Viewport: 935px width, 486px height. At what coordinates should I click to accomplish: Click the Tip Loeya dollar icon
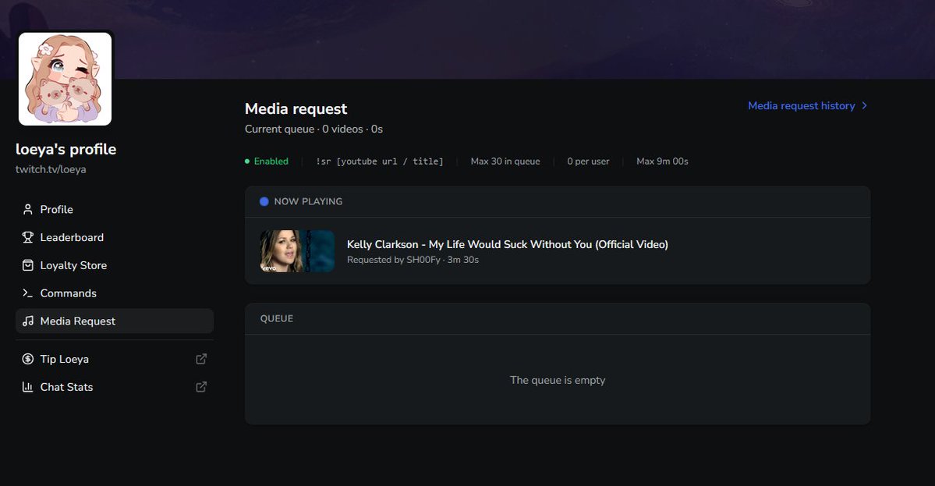click(27, 359)
